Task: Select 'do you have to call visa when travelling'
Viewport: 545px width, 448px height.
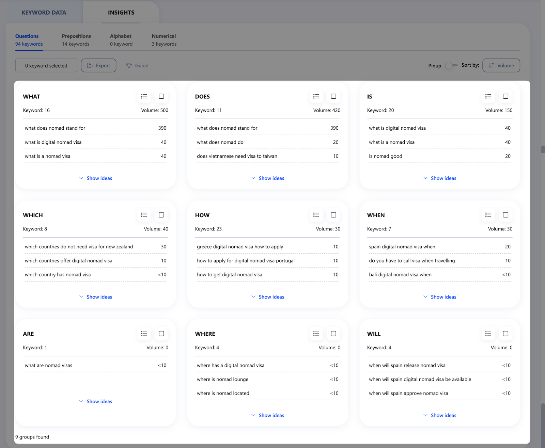Action: pyautogui.click(x=440, y=260)
